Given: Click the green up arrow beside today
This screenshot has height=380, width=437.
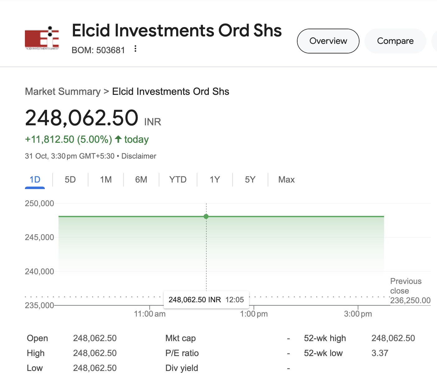Looking at the screenshot, I should tap(118, 139).
